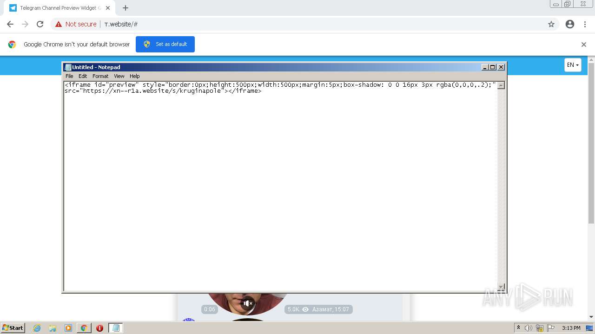Go back with Chrome's back arrow
This screenshot has height=334, width=595.
click(10, 24)
